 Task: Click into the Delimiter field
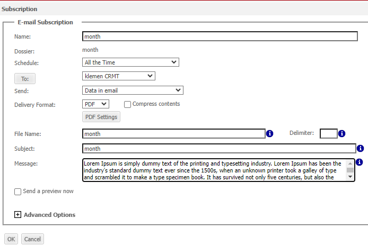[329, 134]
